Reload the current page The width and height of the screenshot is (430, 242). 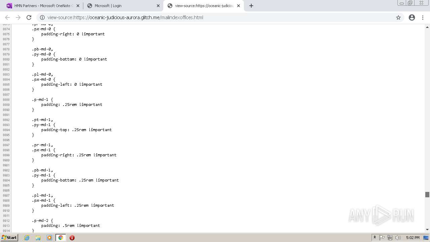pos(29,17)
